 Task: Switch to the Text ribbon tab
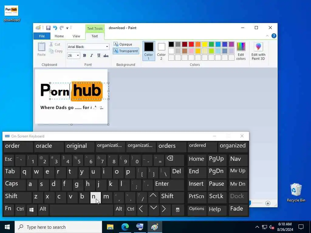click(x=95, y=36)
